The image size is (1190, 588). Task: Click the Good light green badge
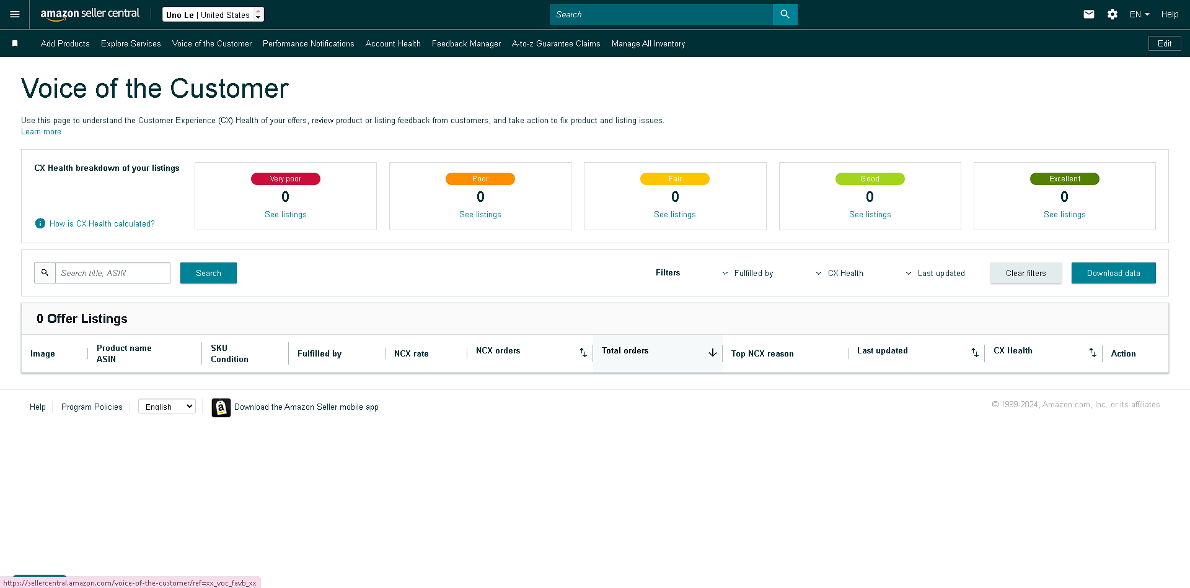coord(870,179)
